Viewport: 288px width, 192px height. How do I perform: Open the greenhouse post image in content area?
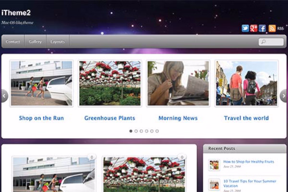(x=144, y=174)
